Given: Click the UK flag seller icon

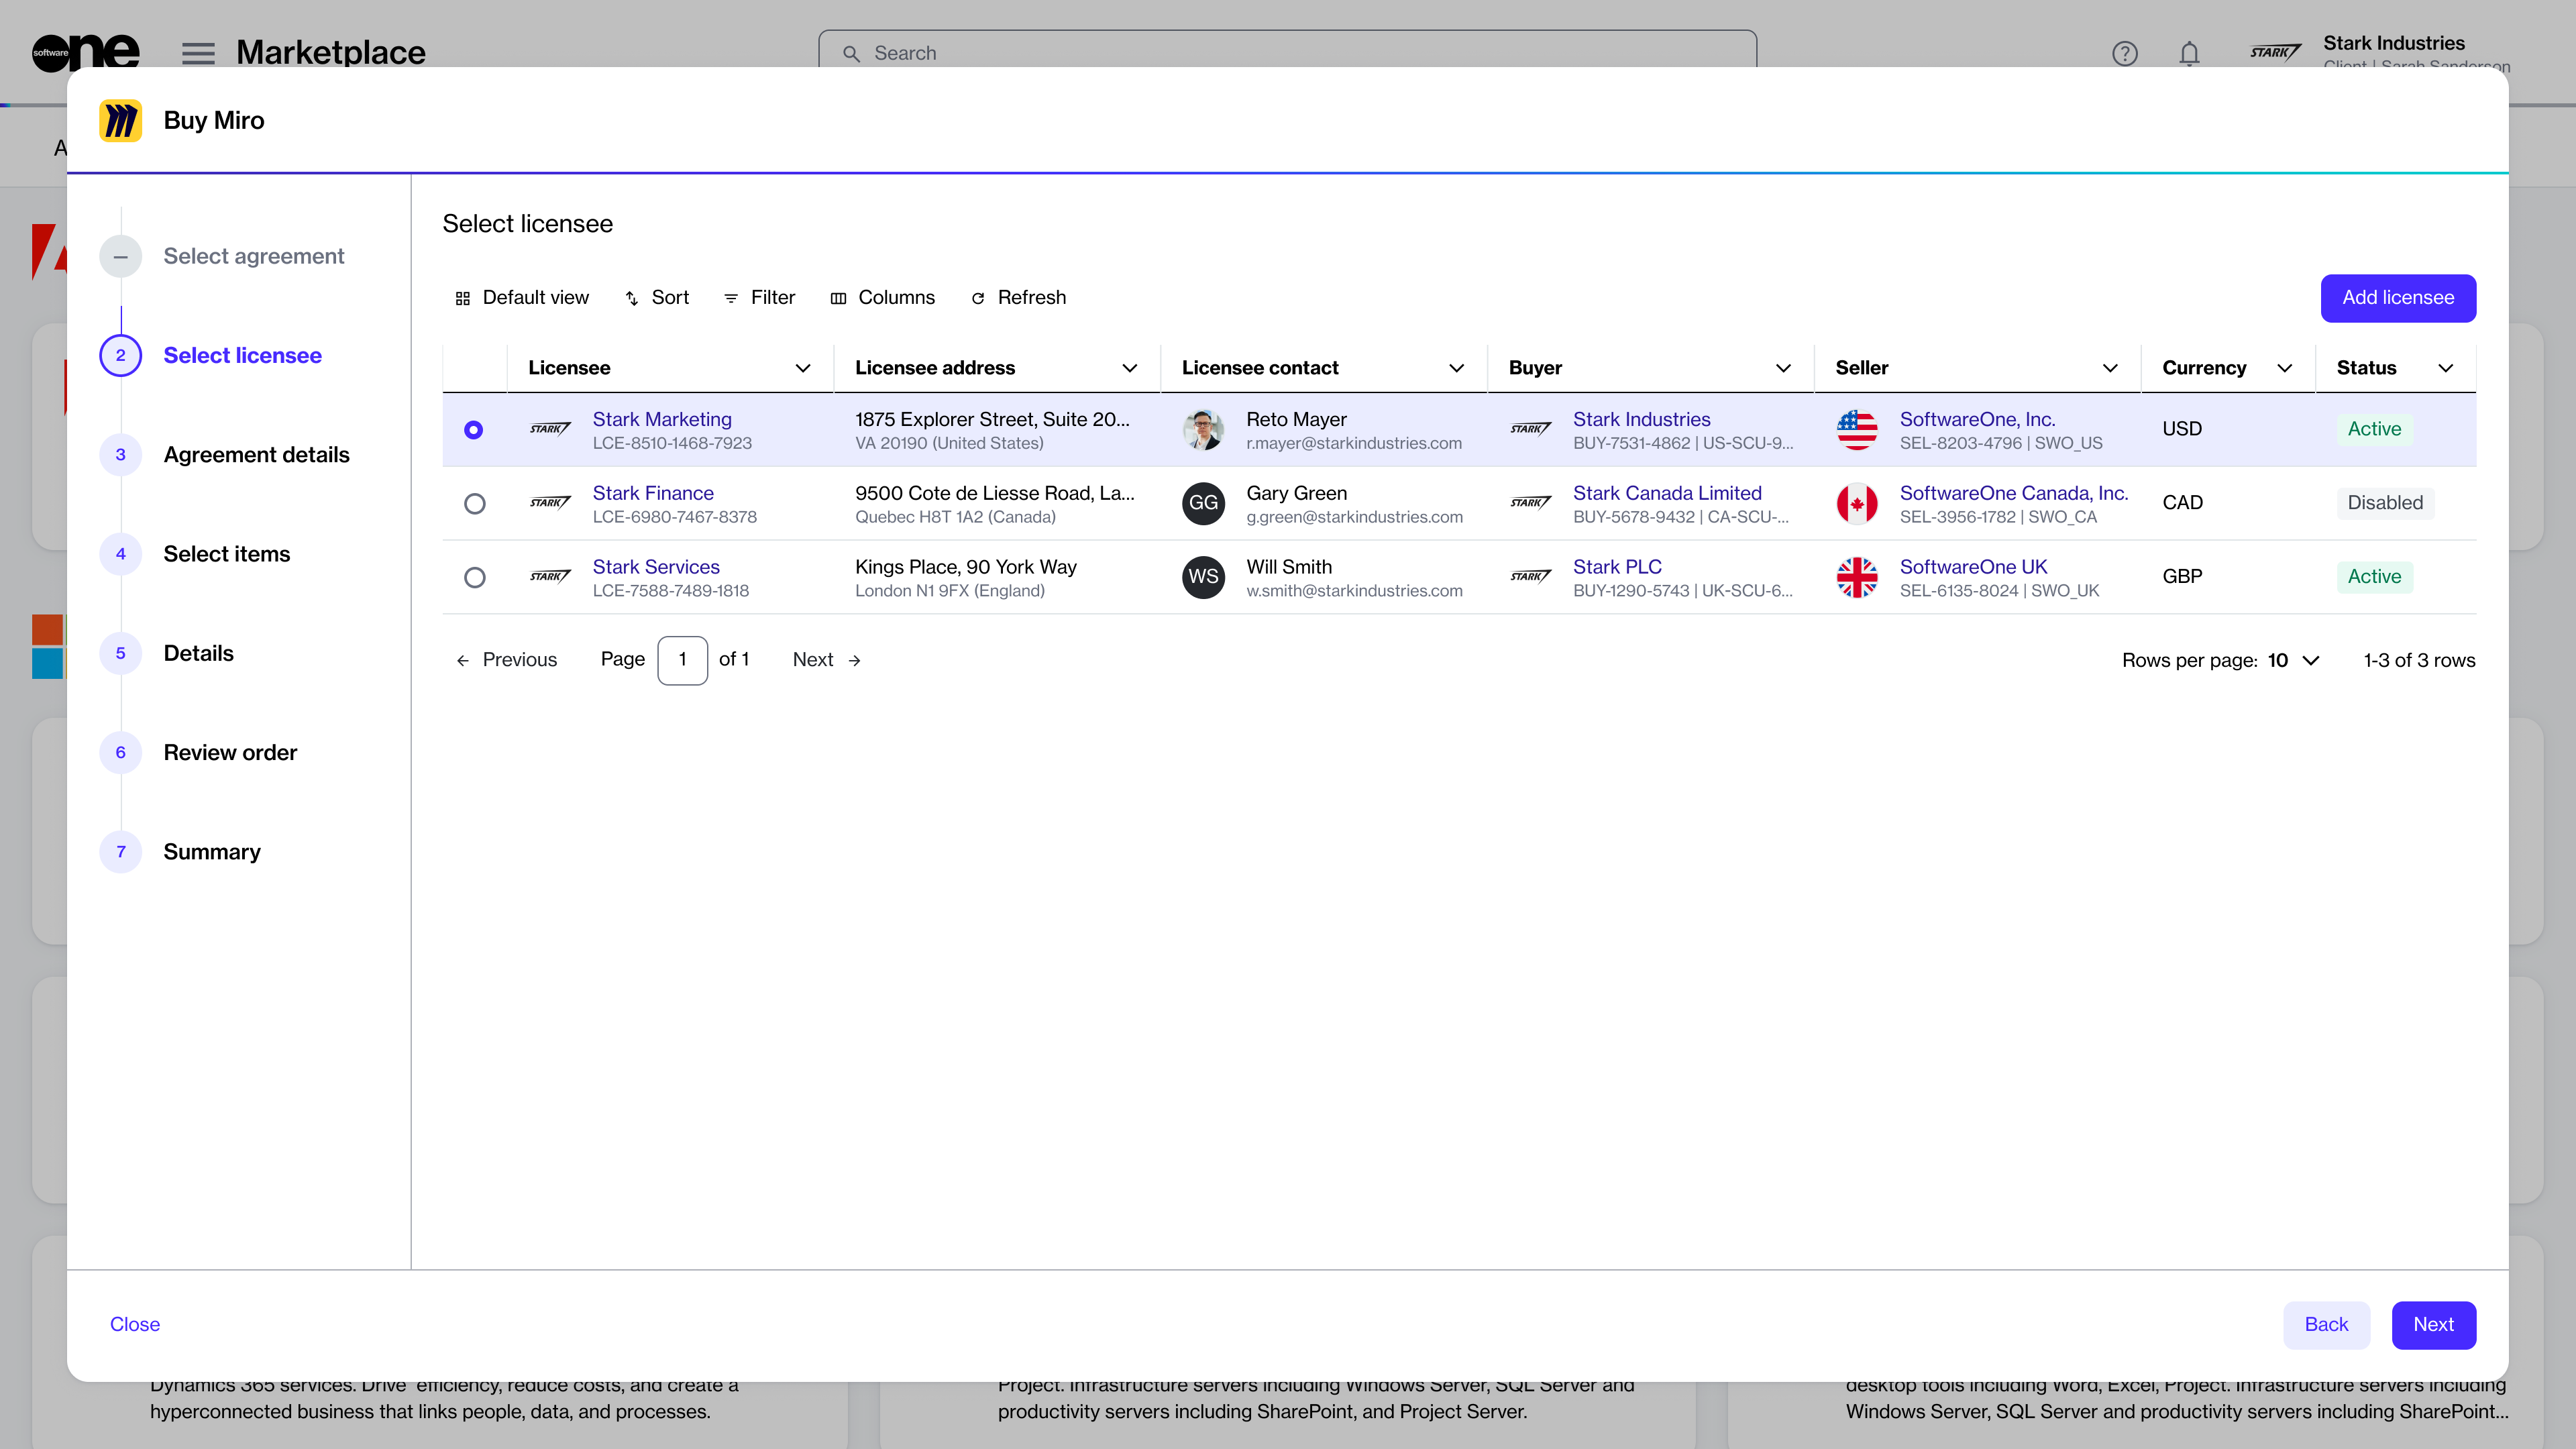Looking at the screenshot, I should tap(1857, 577).
